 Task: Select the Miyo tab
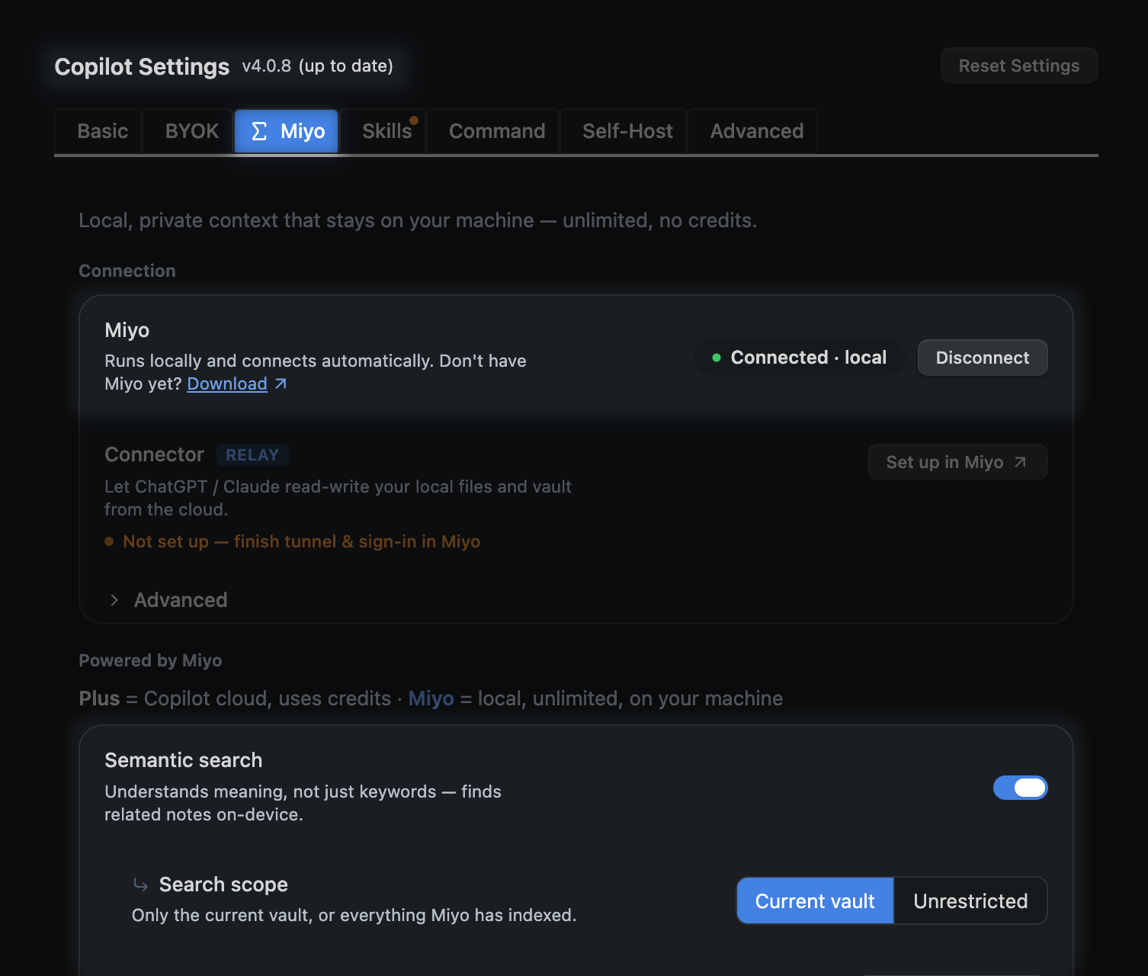(287, 131)
